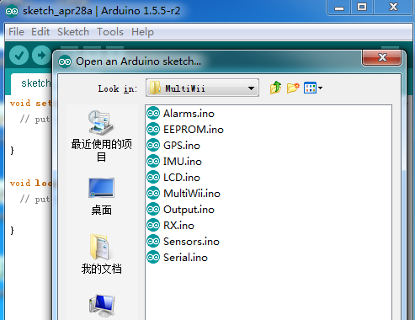This screenshot has width=415, height=320.
Task: Go up one folder level icon
Action: [x=275, y=88]
